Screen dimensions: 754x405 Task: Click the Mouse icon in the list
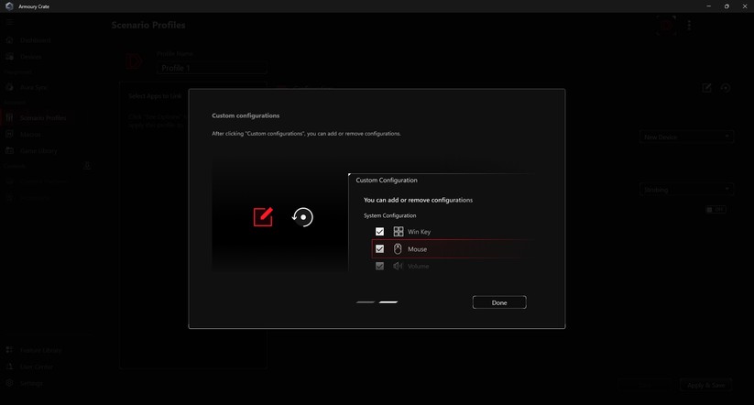click(x=398, y=248)
